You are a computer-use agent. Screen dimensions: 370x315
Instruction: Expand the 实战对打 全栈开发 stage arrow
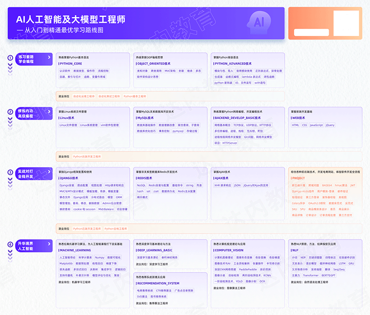(49, 172)
